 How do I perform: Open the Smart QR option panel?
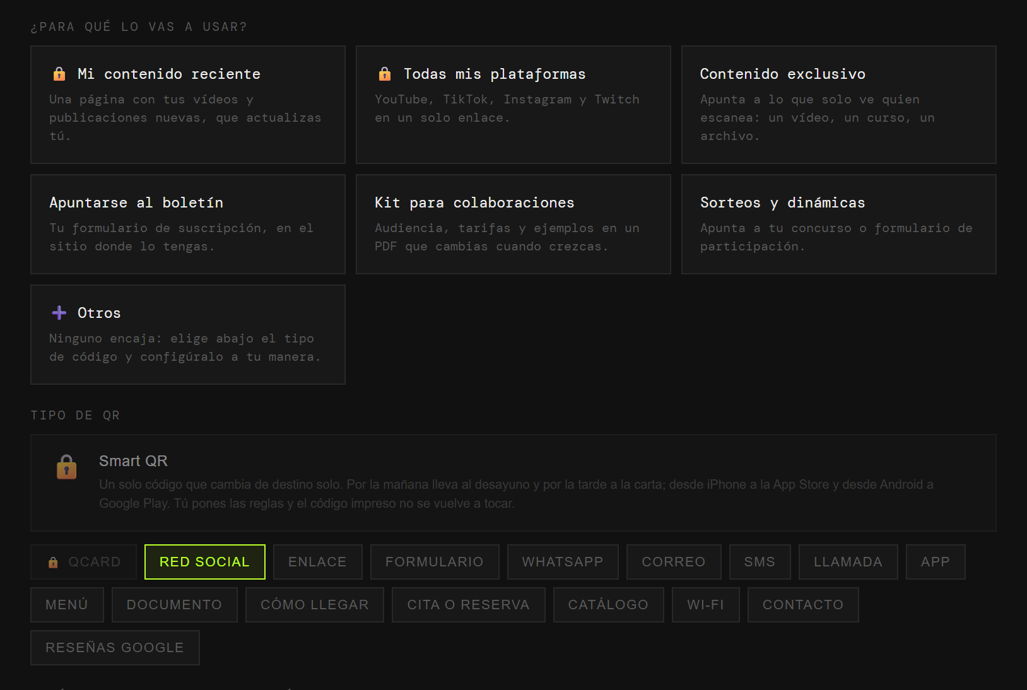513,483
